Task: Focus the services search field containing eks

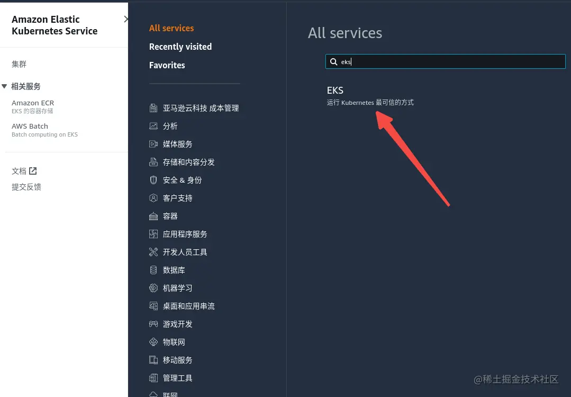Action: (446, 61)
